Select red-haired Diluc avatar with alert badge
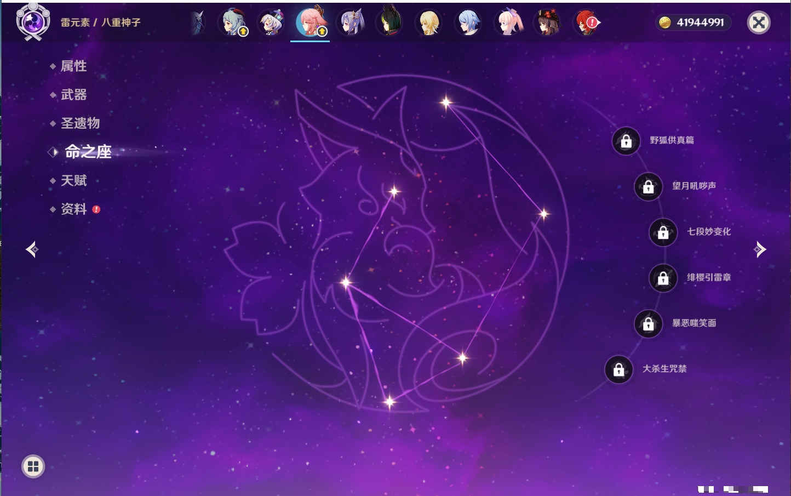This screenshot has height=496, width=791. [x=587, y=22]
